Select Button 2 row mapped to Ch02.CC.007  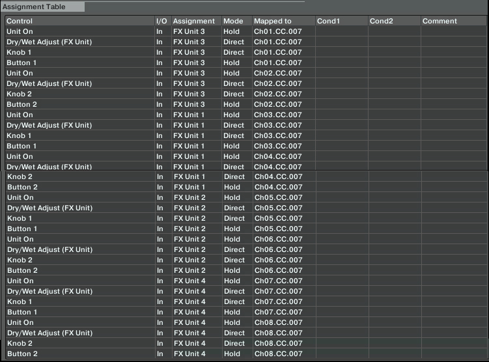coord(245,104)
